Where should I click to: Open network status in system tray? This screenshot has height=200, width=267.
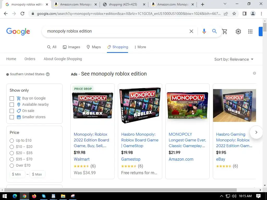click(228, 196)
